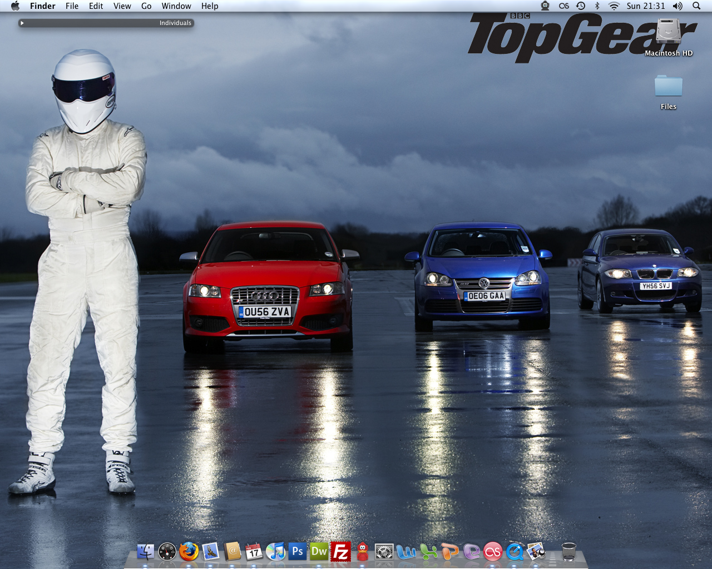Open Firefox from the dock
The height and width of the screenshot is (569, 712).
189,551
